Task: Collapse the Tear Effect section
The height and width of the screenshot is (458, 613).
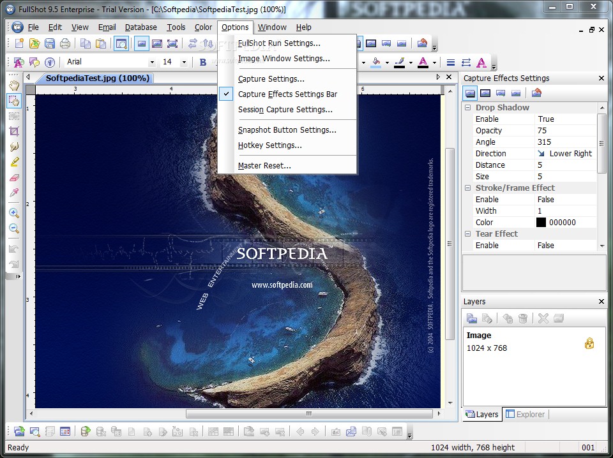Action: tap(467, 234)
